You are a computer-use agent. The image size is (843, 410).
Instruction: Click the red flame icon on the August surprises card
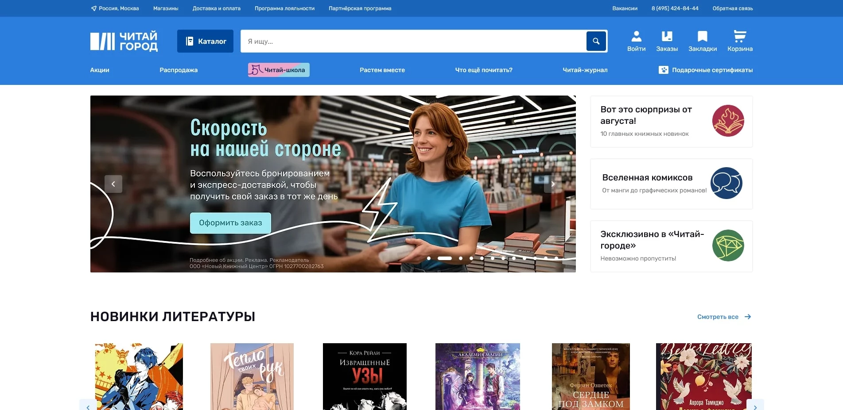point(729,121)
